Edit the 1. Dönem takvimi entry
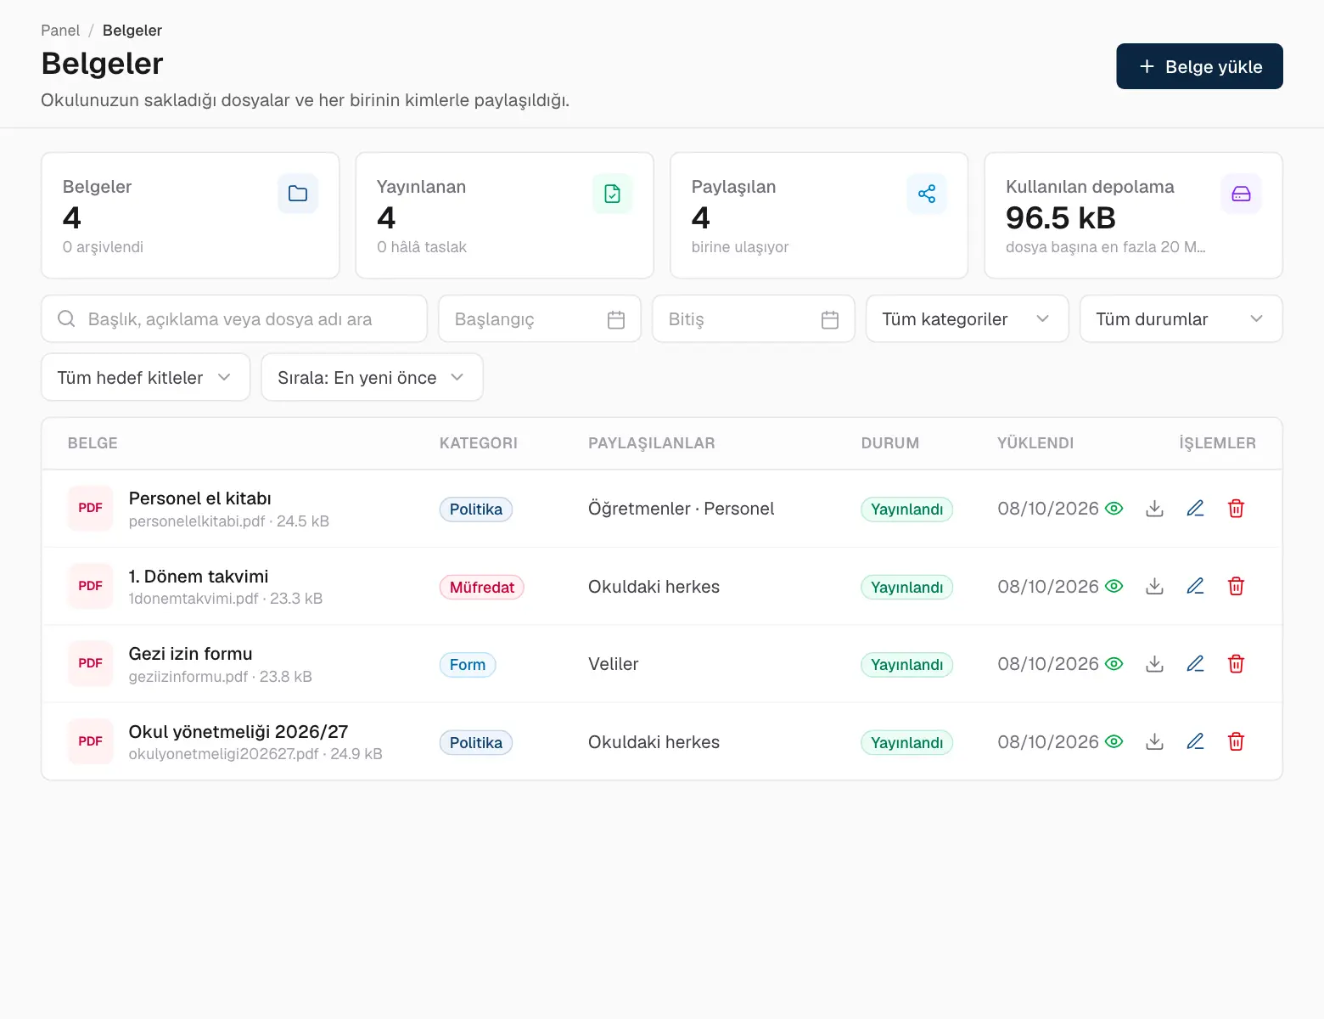The width and height of the screenshot is (1324, 1019). (x=1195, y=586)
